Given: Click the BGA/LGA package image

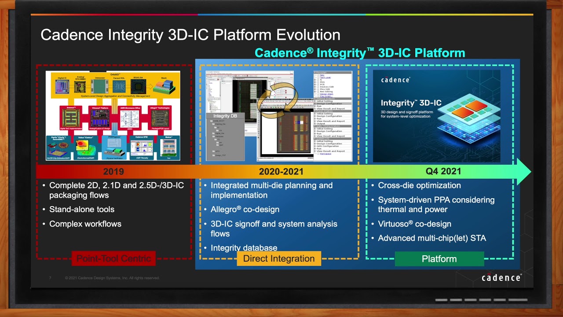Looking at the screenshot, I should coord(138,87).
